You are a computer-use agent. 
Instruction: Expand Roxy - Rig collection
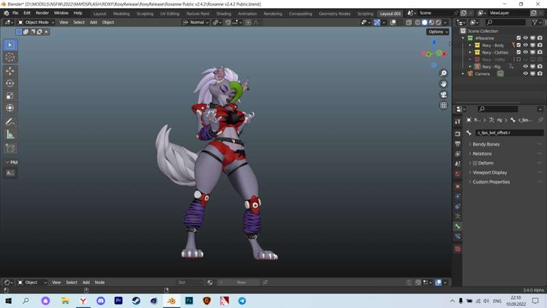pos(470,66)
